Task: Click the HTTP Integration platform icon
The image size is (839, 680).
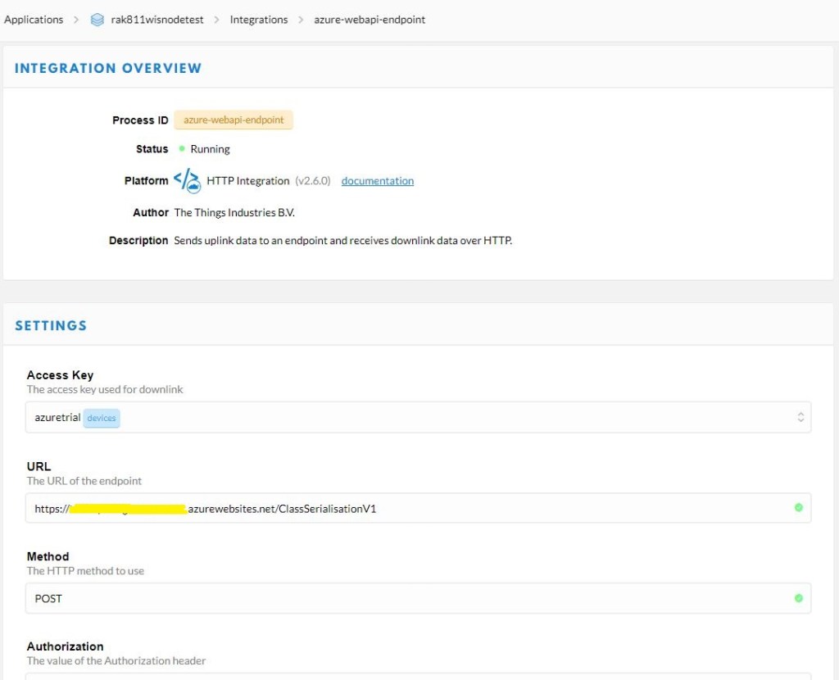Action: point(188,180)
